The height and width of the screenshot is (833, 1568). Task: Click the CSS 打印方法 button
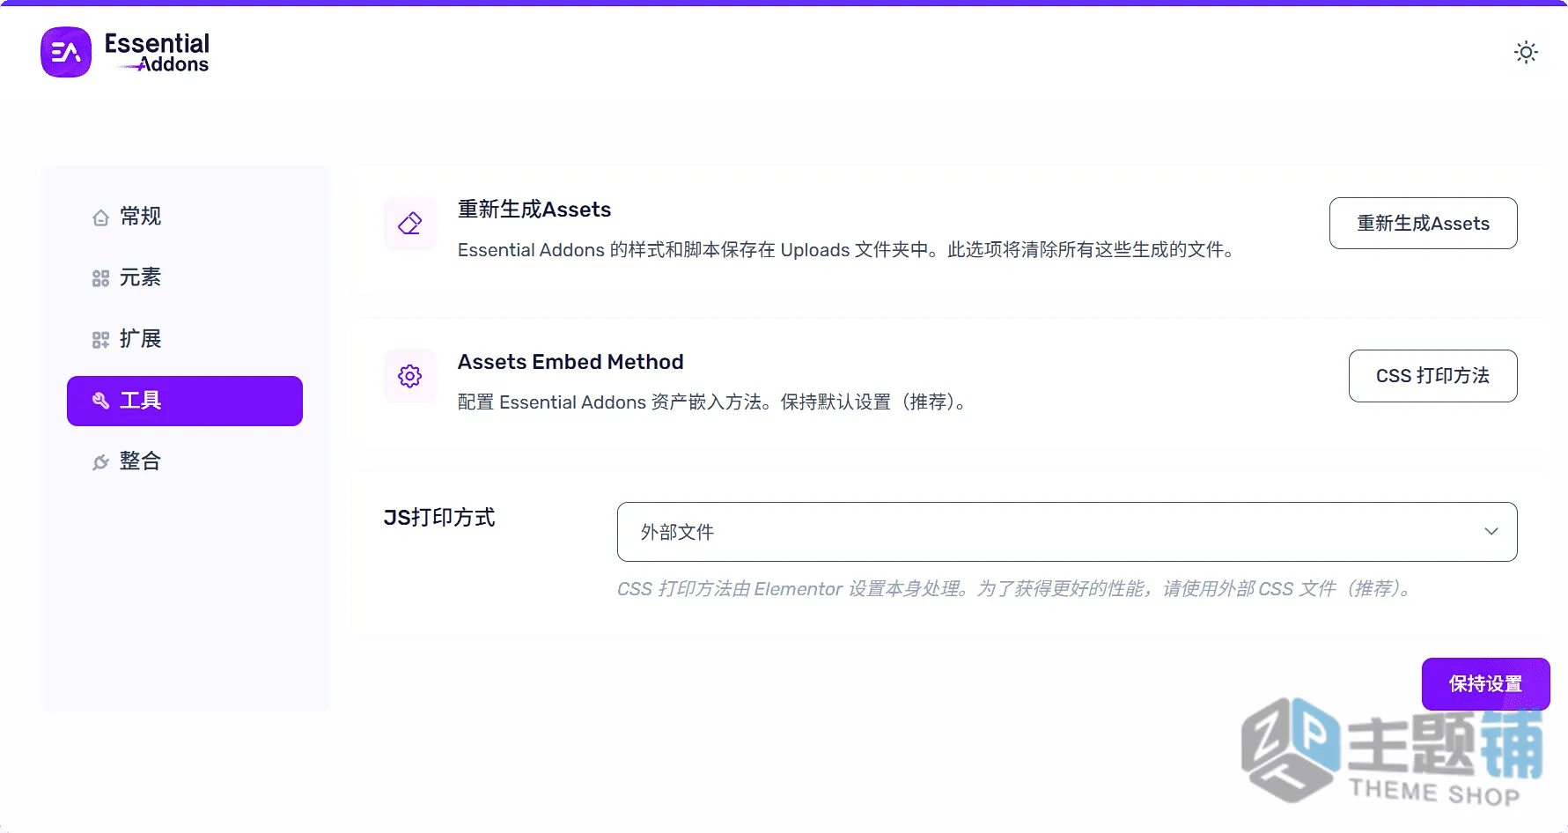pos(1432,376)
